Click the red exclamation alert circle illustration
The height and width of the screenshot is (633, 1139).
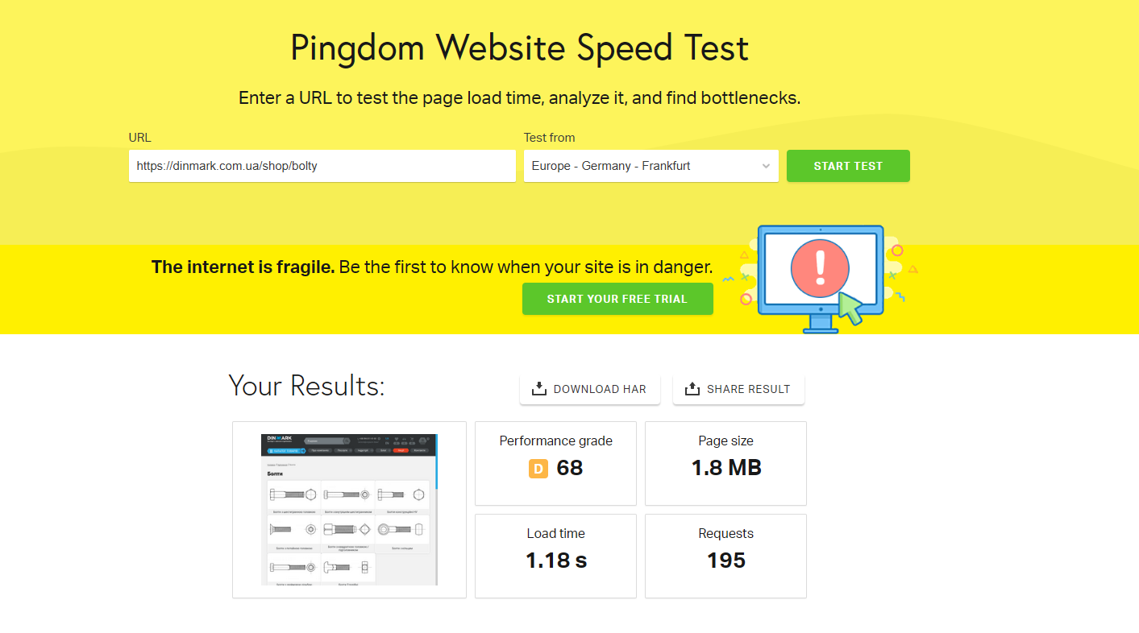pyautogui.click(x=821, y=267)
